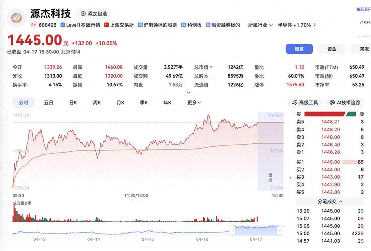The width and height of the screenshot is (371, 251).
Task: Click the 成交额 value 49.69亿
Action: 174,76
